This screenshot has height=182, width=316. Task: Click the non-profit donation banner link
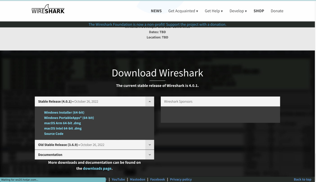[x=157, y=24]
